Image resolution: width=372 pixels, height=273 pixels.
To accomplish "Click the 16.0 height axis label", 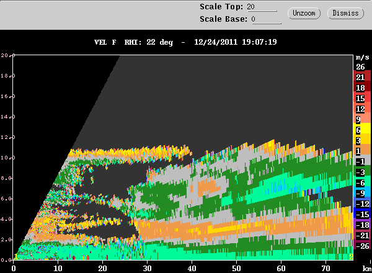I will 8,96.
